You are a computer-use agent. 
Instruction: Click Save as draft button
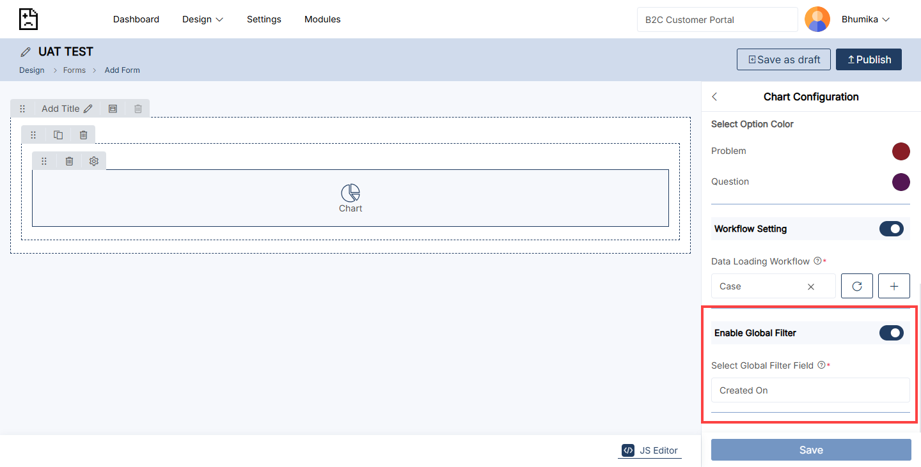click(783, 59)
